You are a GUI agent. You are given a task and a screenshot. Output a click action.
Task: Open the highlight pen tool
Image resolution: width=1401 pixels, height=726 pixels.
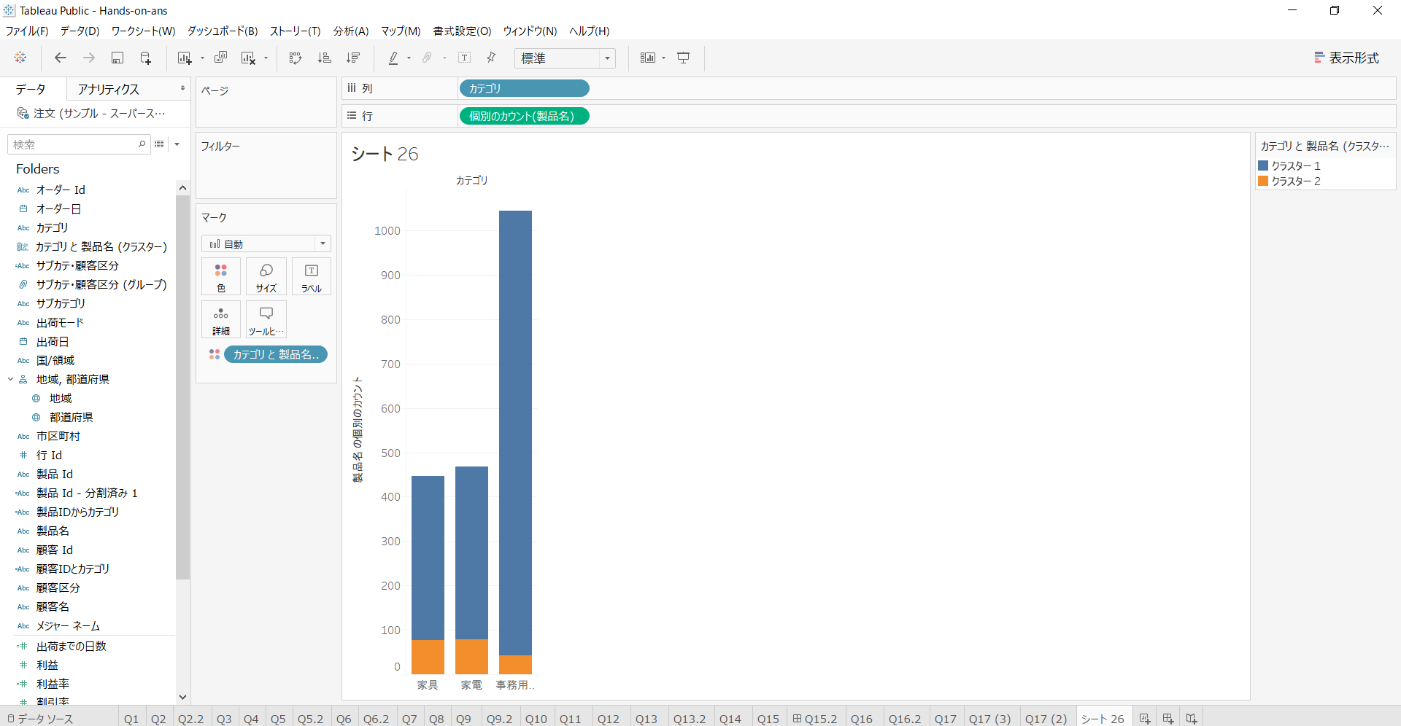pyautogui.click(x=393, y=58)
